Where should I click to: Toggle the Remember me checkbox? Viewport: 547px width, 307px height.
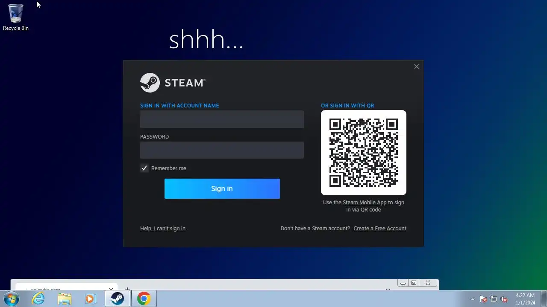click(x=144, y=168)
